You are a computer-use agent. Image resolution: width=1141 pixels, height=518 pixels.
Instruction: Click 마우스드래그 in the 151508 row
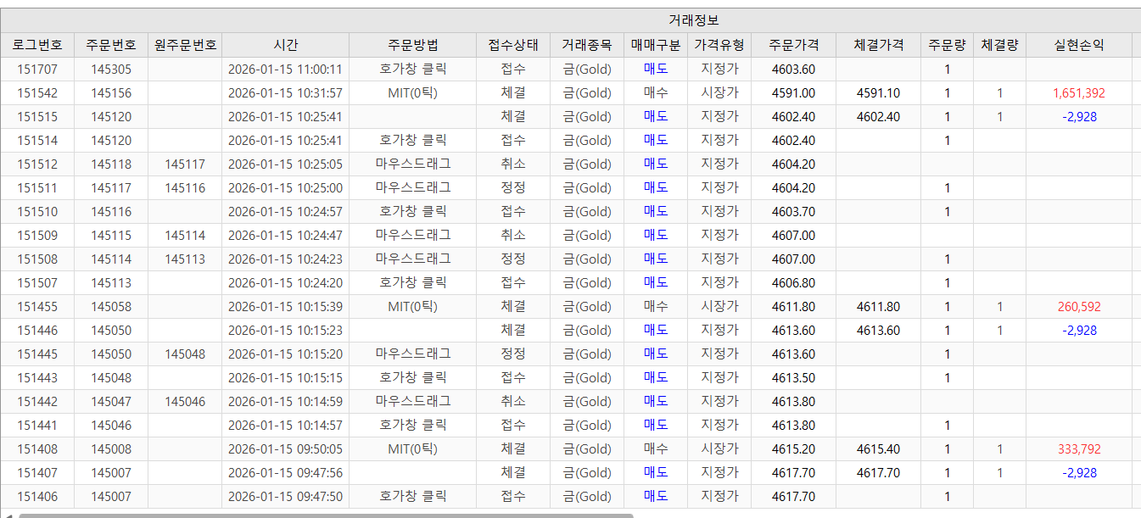tap(413, 259)
